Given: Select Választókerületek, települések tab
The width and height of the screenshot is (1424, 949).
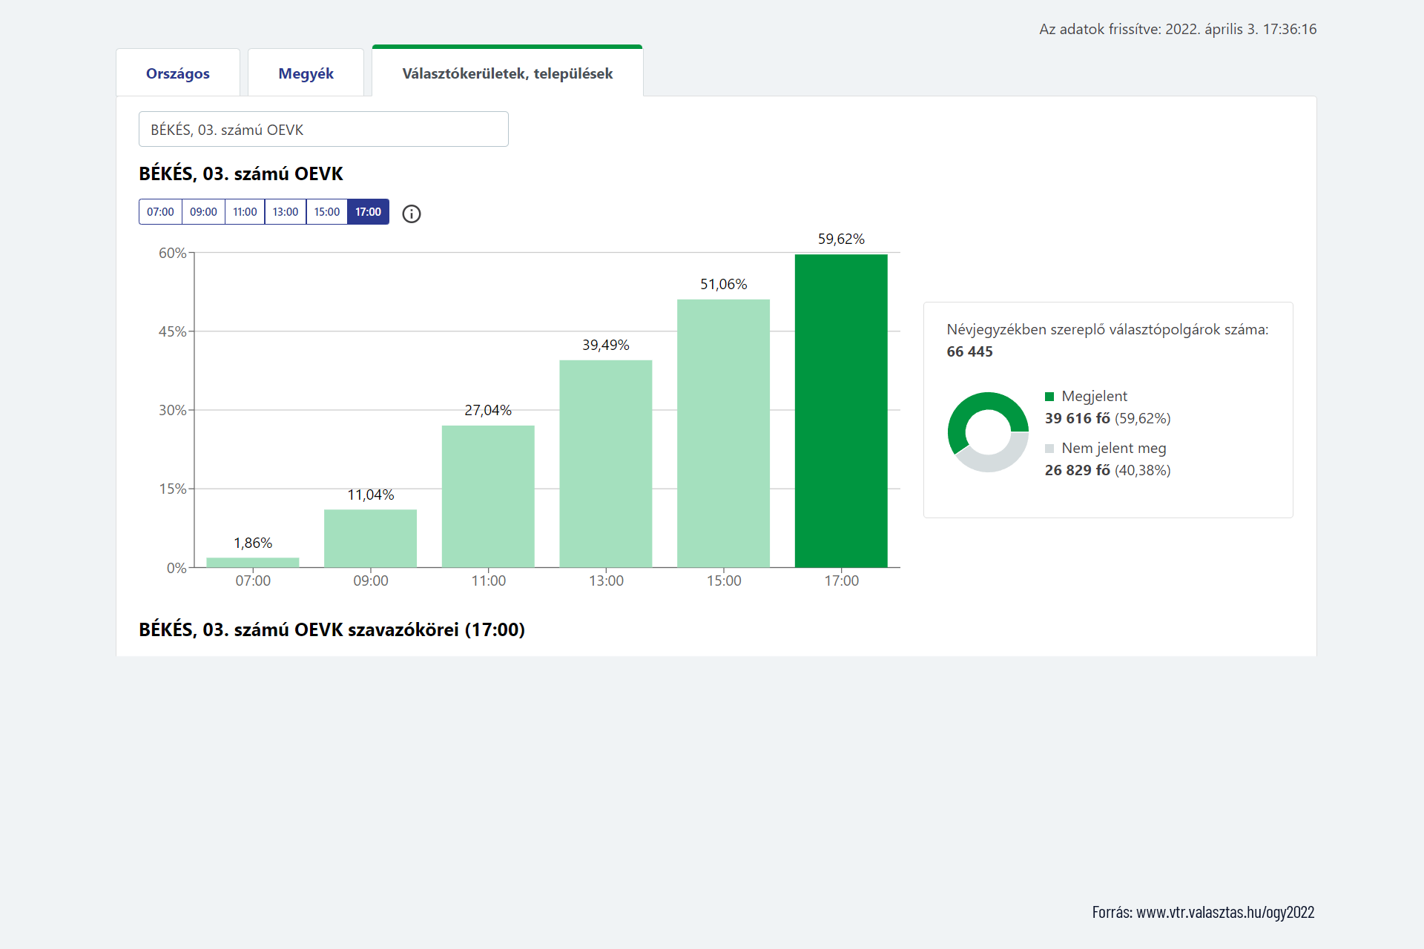Looking at the screenshot, I should pos(507,73).
